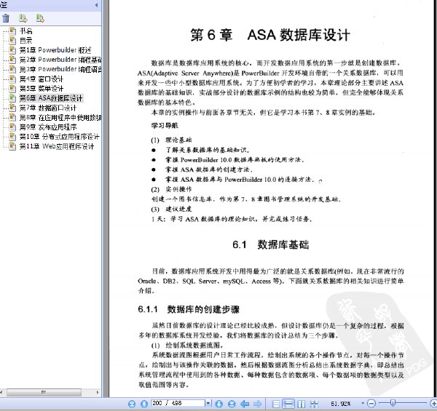
Task: Click the blue back navigation arrow
Action: coord(245,404)
